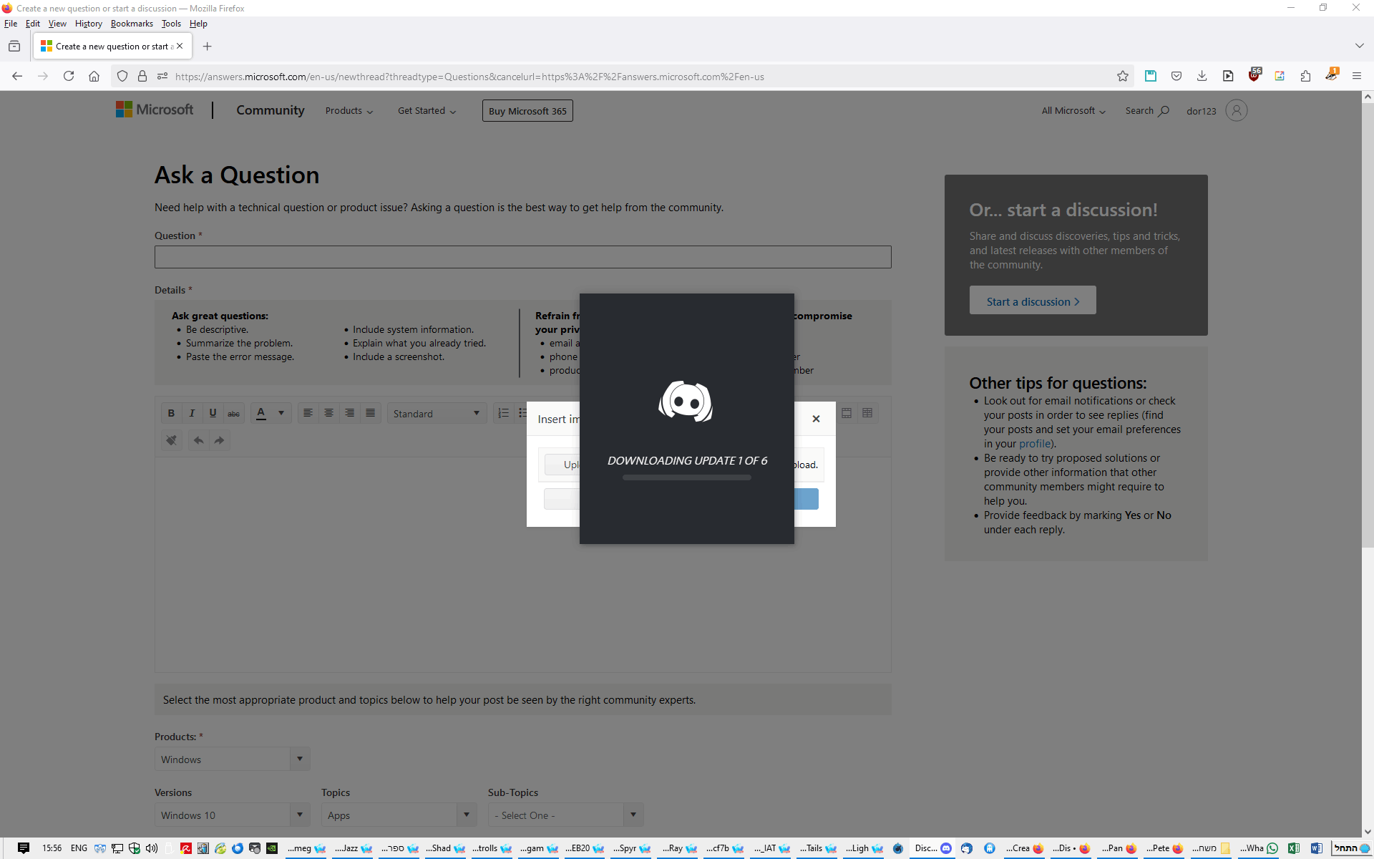Toggle italic formatting button

coord(192,413)
